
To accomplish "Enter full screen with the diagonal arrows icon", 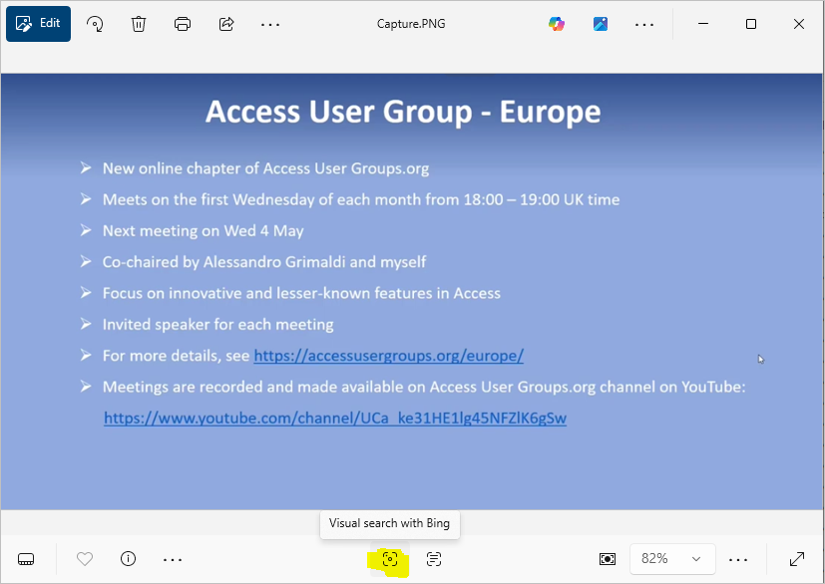I will click(797, 559).
